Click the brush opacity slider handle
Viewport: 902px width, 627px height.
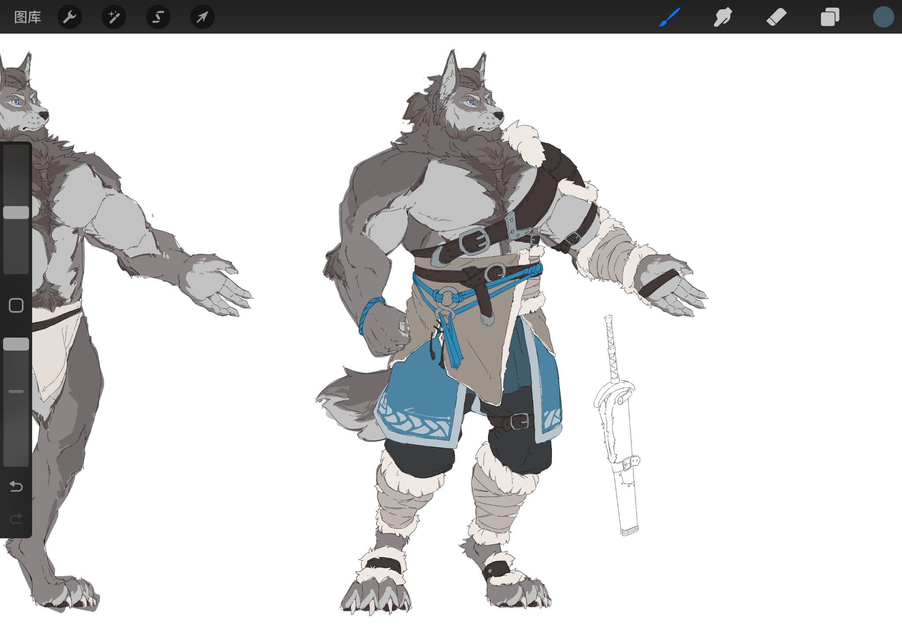coord(16,344)
